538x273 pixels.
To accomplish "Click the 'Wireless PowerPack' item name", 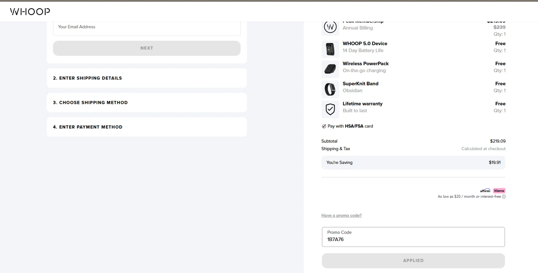I will (x=365, y=63).
